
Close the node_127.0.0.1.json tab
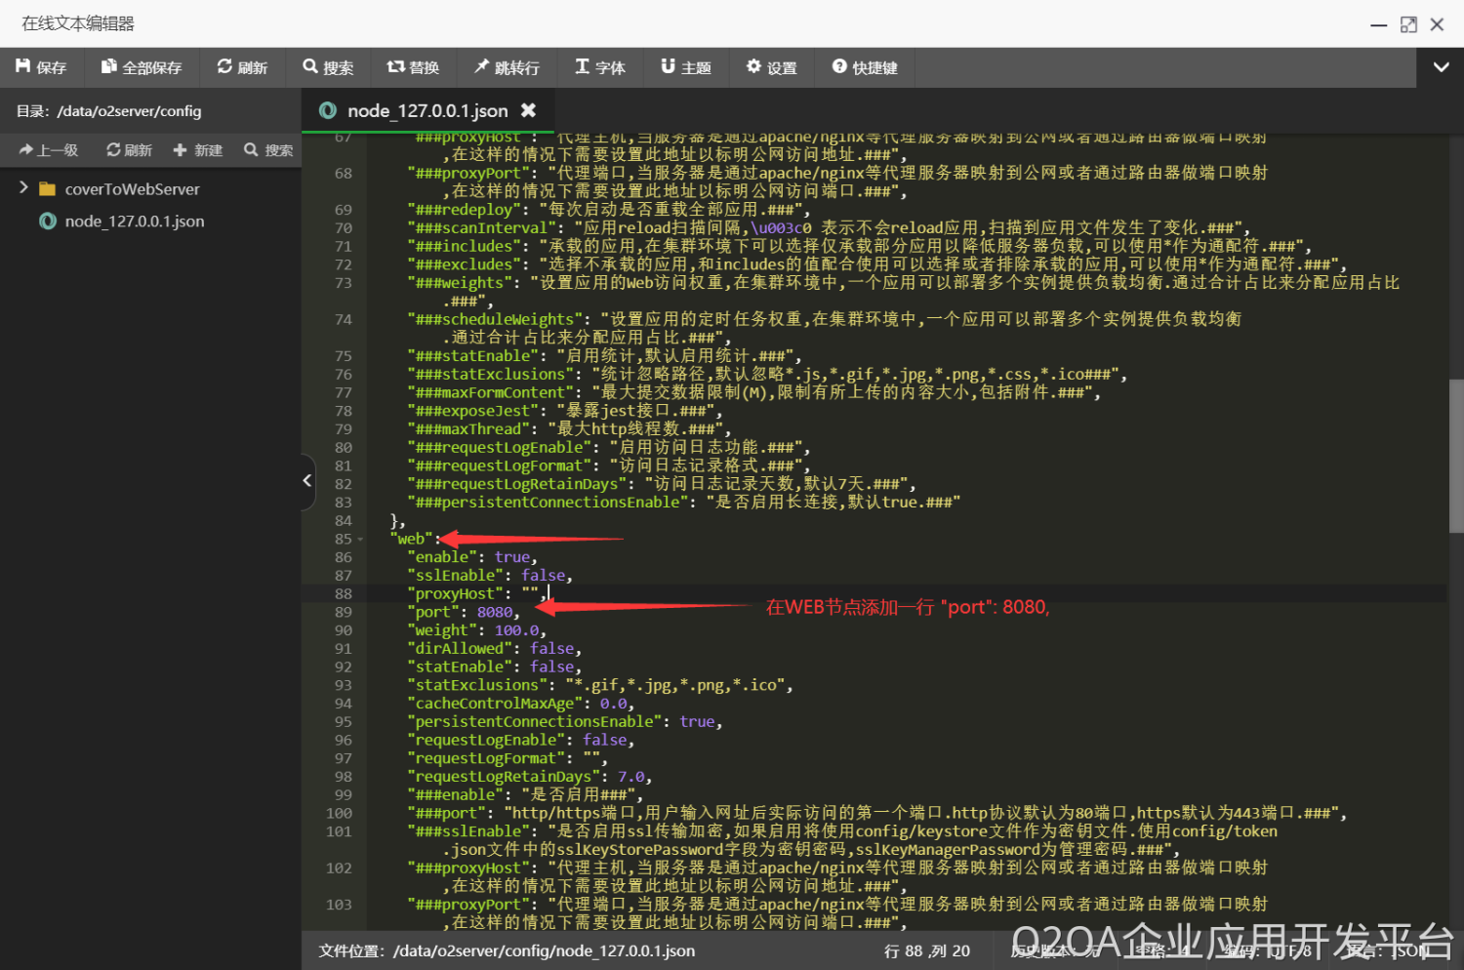pos(528,110)
